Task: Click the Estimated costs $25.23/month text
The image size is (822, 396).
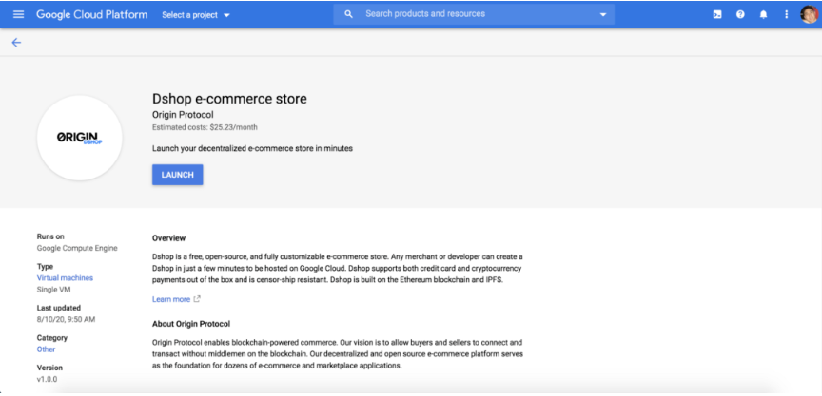Action: point(205,127)
